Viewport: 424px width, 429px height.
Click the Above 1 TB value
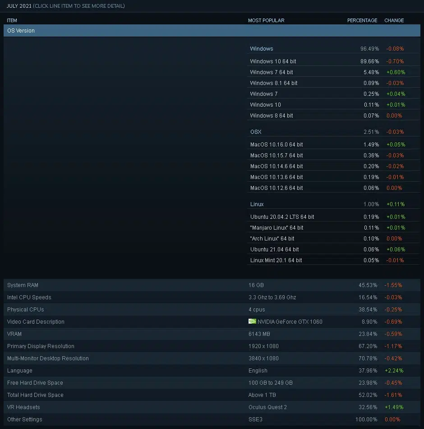pyautogui.click(x=262, y=395)
